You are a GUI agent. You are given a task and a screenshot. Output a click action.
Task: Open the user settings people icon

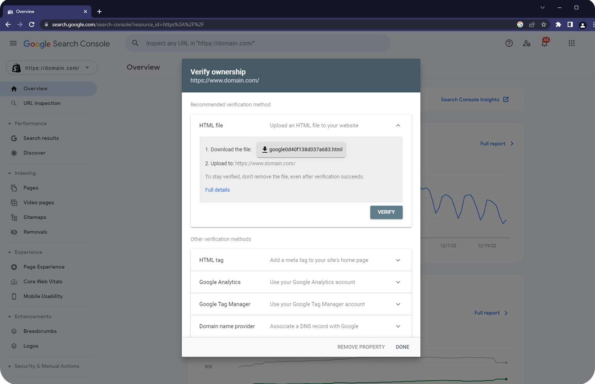527,43
